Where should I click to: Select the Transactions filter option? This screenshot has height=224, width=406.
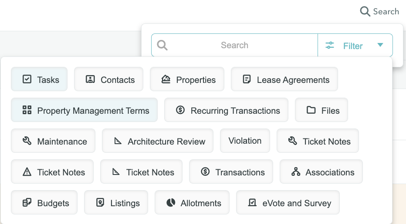click(x=231, y=171)
